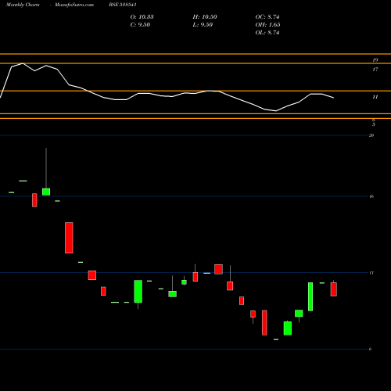
Task: Click the indicator axis label 17
Action: (x=375, y=70)
